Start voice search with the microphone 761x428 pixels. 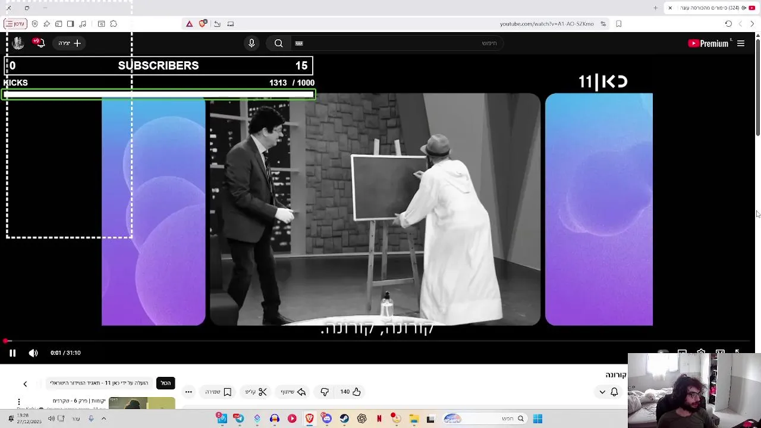tap(251, 43)
